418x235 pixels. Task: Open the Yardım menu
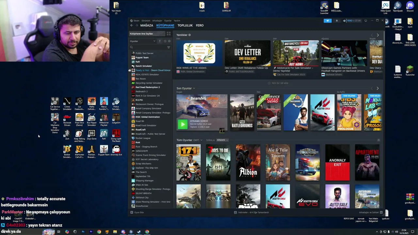point(177,21)
